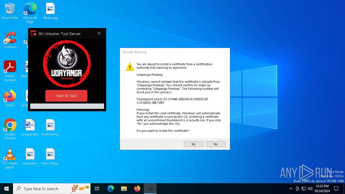Select the computer... image file icon
Viewport: 345px width, 194px height.
coord(30,157)
